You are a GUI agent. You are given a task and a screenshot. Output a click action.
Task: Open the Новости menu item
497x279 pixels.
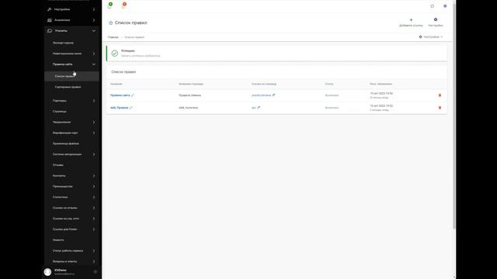tap(58, 240)
